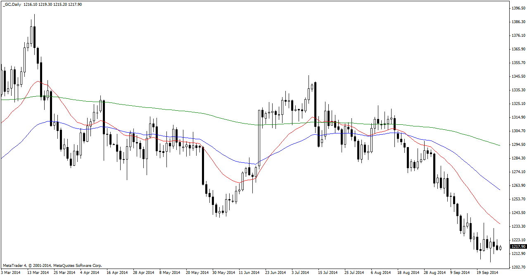Click the 1304.70 price scale label

519,131
